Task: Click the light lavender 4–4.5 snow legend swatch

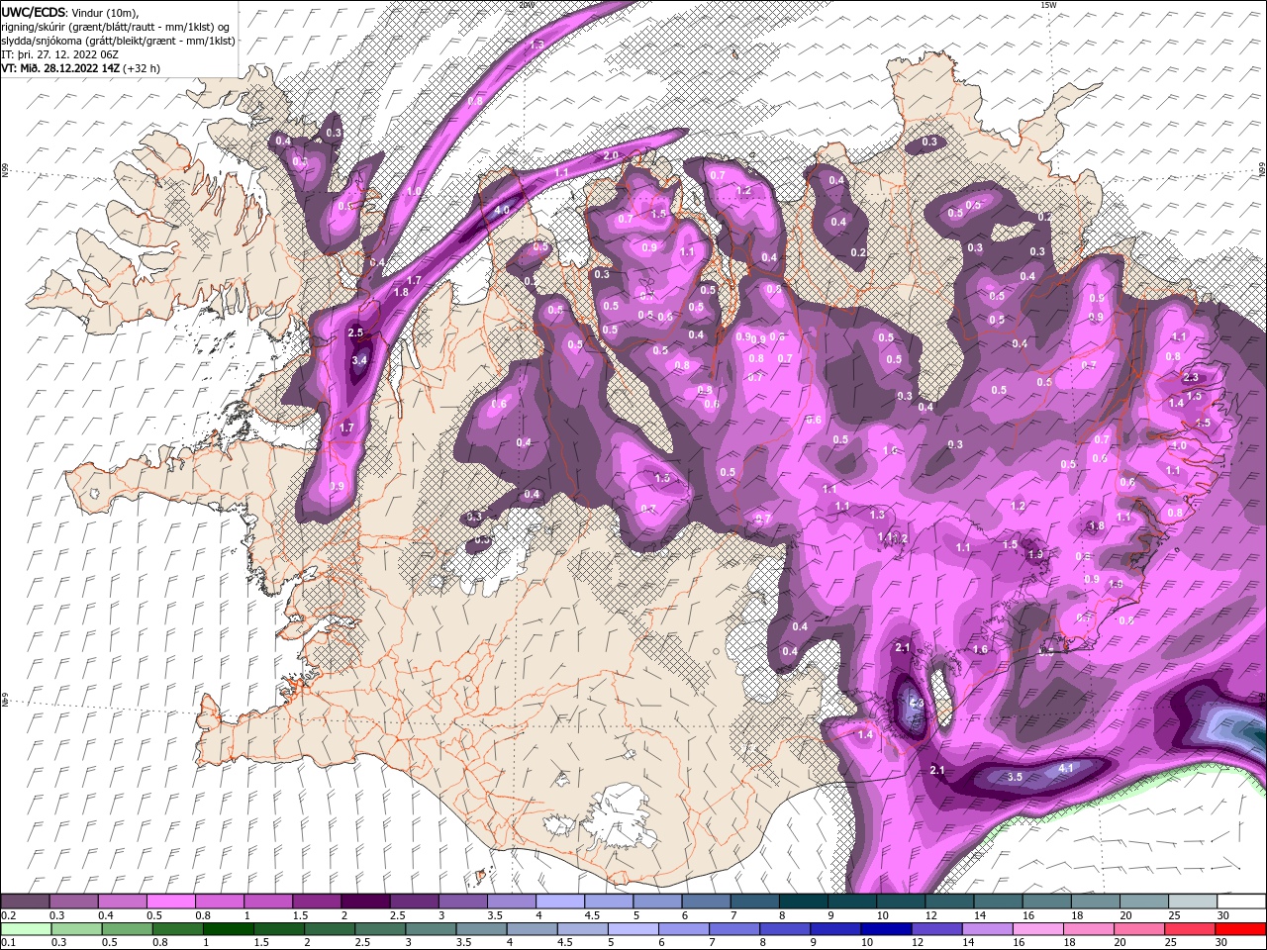Action: (559, 902)
